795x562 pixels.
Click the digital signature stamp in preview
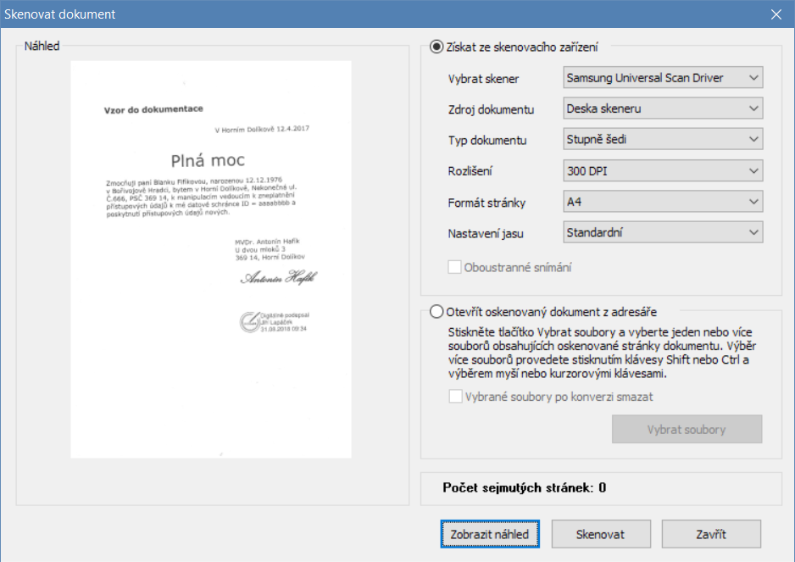pyautogui.click(x=272, y=321)
